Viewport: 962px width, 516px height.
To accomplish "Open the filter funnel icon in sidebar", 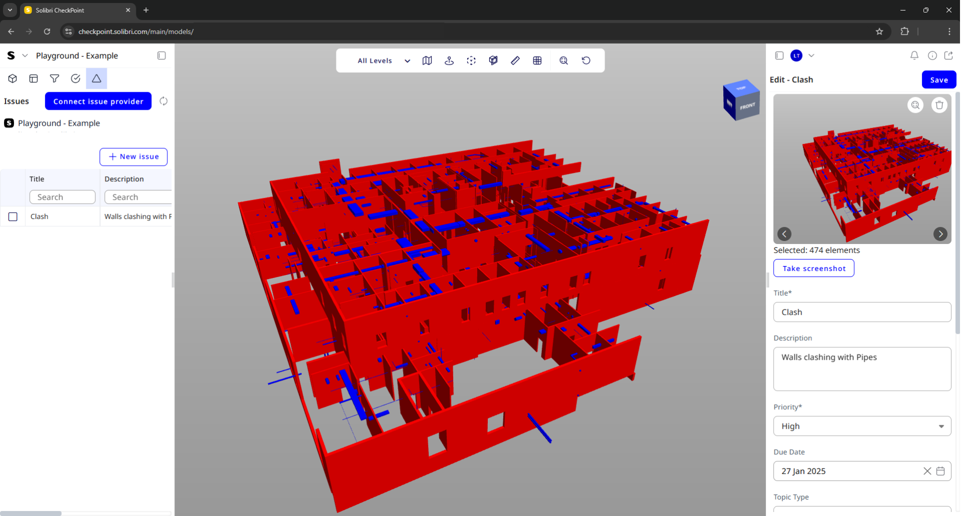I will pyautogui.click(x=55, y=79).
